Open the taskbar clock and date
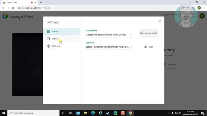Viewport: 207px width, 116px height. tap(191, 113)
